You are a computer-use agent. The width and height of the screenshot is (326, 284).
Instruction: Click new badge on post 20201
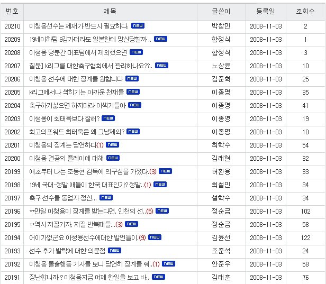tap(113, 144)
